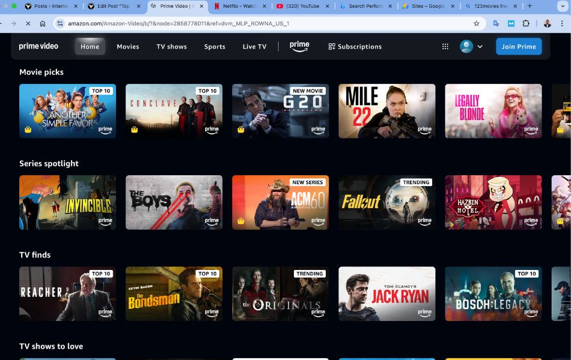Open the Reacher series card
The width and height of the screenshot is (571, 360).
[x=68, y=294]
